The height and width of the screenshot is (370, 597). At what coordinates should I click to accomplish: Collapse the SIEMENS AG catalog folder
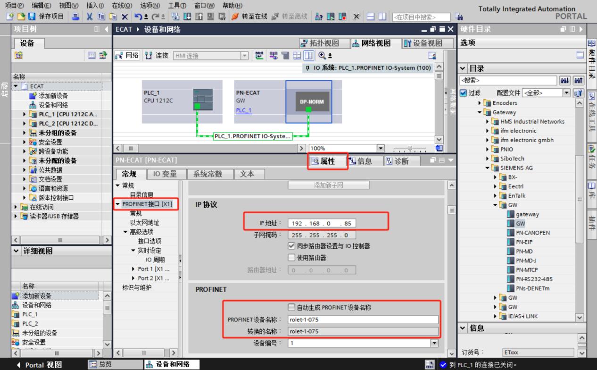tap(487, 168)
